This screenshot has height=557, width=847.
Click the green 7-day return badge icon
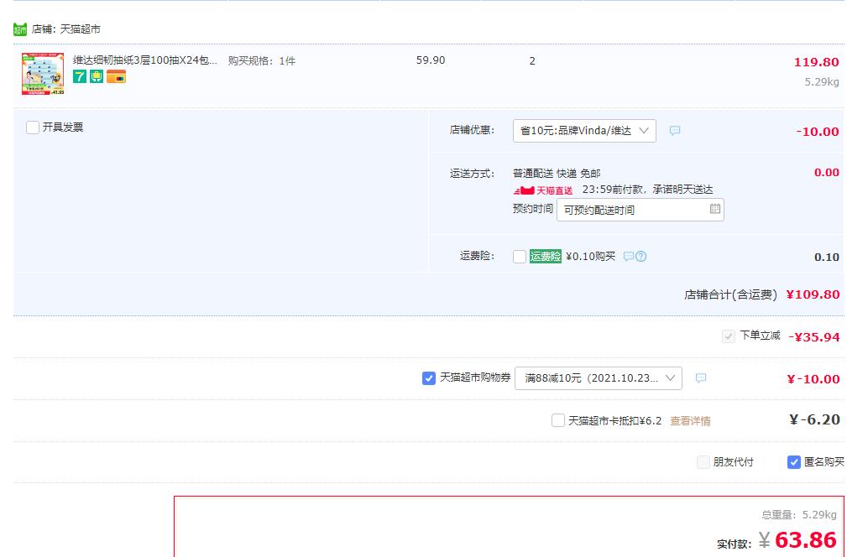(x=80, y=76)
